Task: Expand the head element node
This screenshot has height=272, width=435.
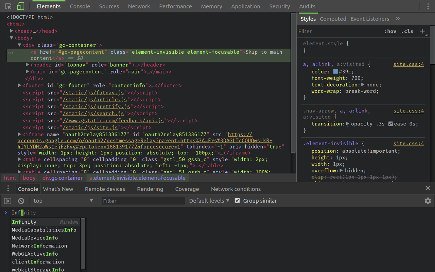Action: point(12,31)
